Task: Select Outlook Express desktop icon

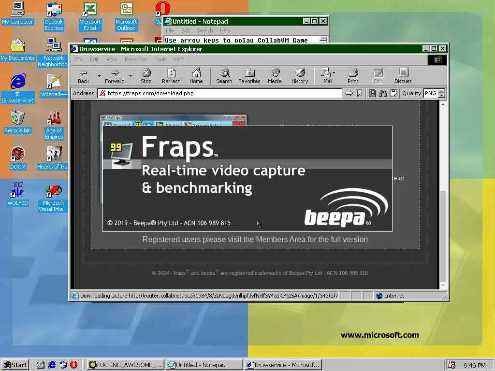Action: 54,16
